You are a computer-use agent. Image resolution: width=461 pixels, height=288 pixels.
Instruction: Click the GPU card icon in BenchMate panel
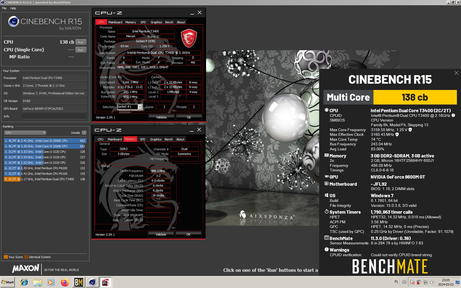point(327,177)
